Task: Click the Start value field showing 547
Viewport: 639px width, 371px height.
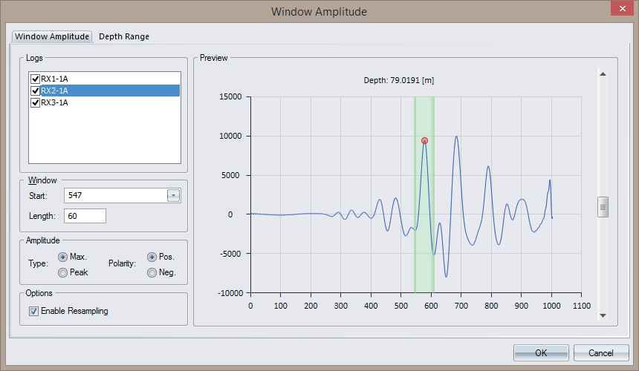Action: (x=114, y=196)
